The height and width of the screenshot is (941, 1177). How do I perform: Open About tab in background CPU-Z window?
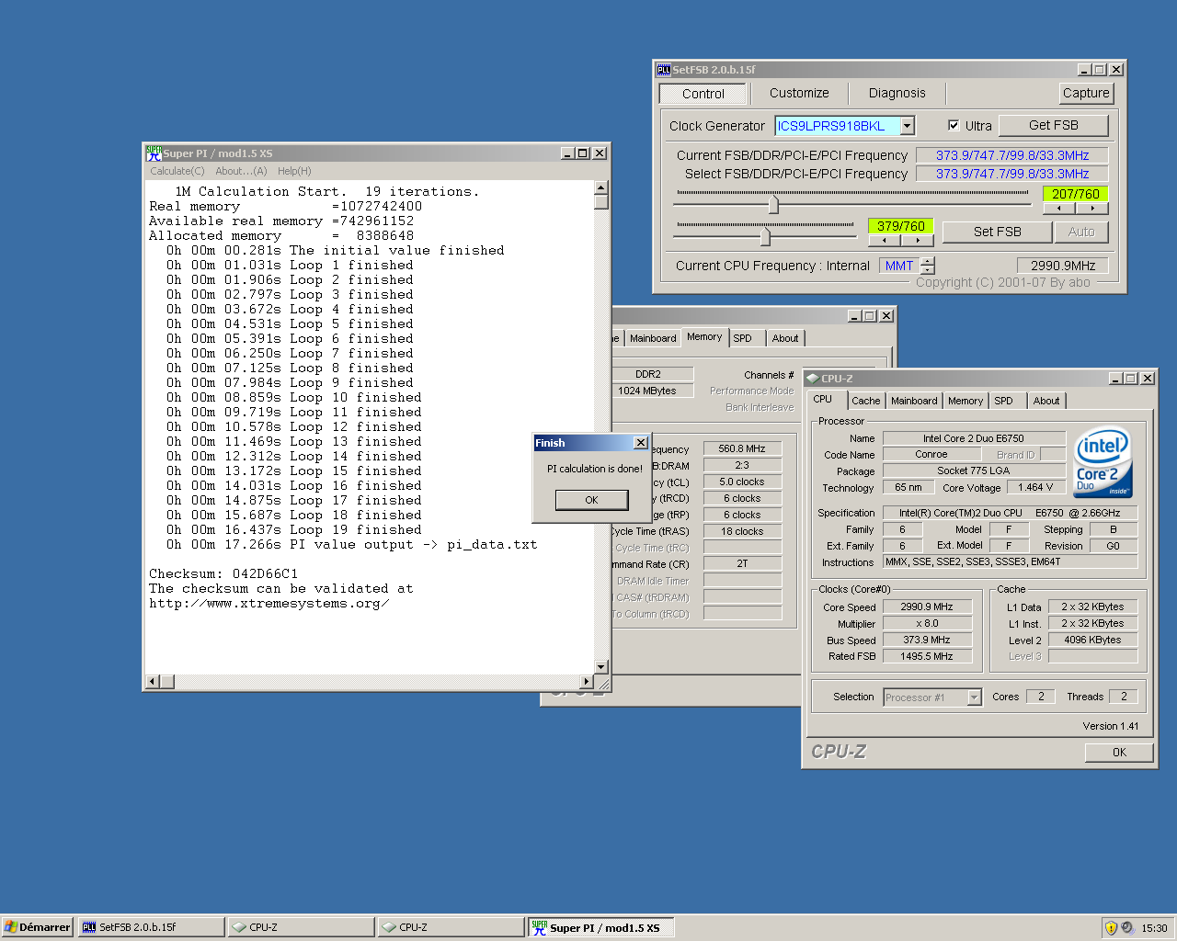[x=785, y=338]
